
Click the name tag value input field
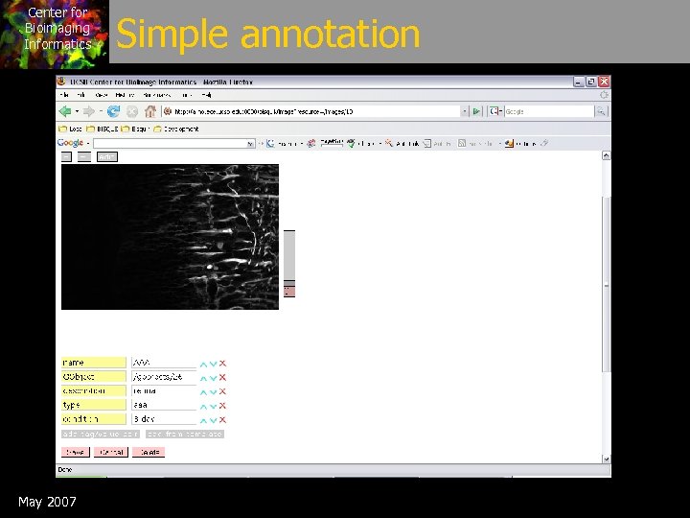(x=164, y=363)
